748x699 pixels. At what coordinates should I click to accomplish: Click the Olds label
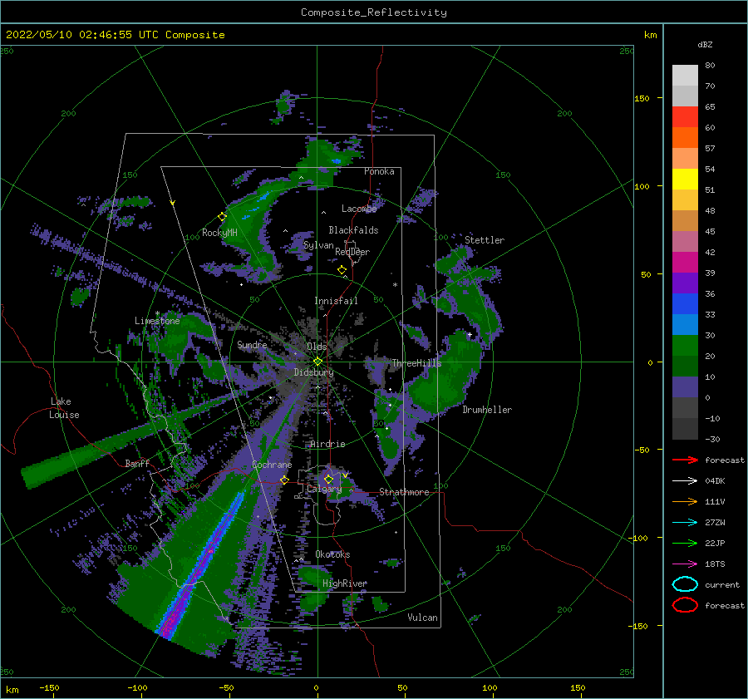click(x=317, y=347)
